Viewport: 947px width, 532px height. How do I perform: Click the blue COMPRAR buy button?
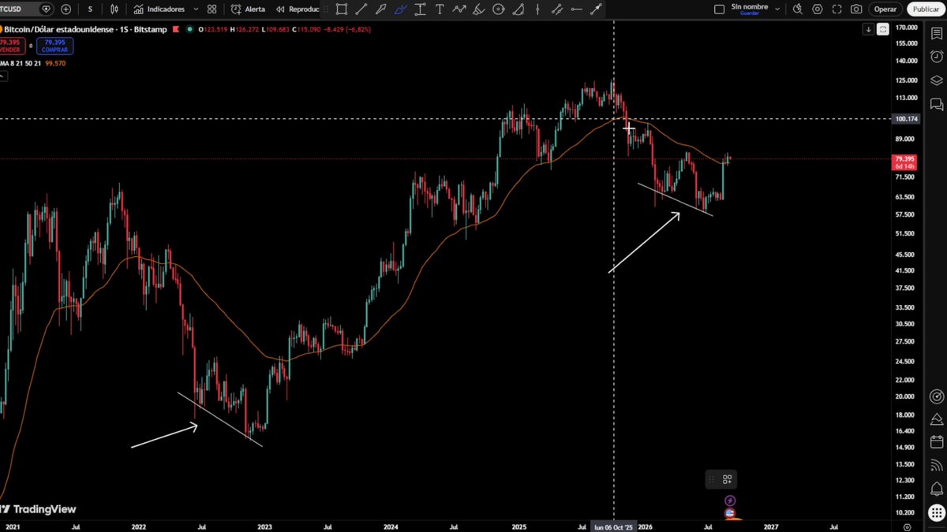point(54,45)
